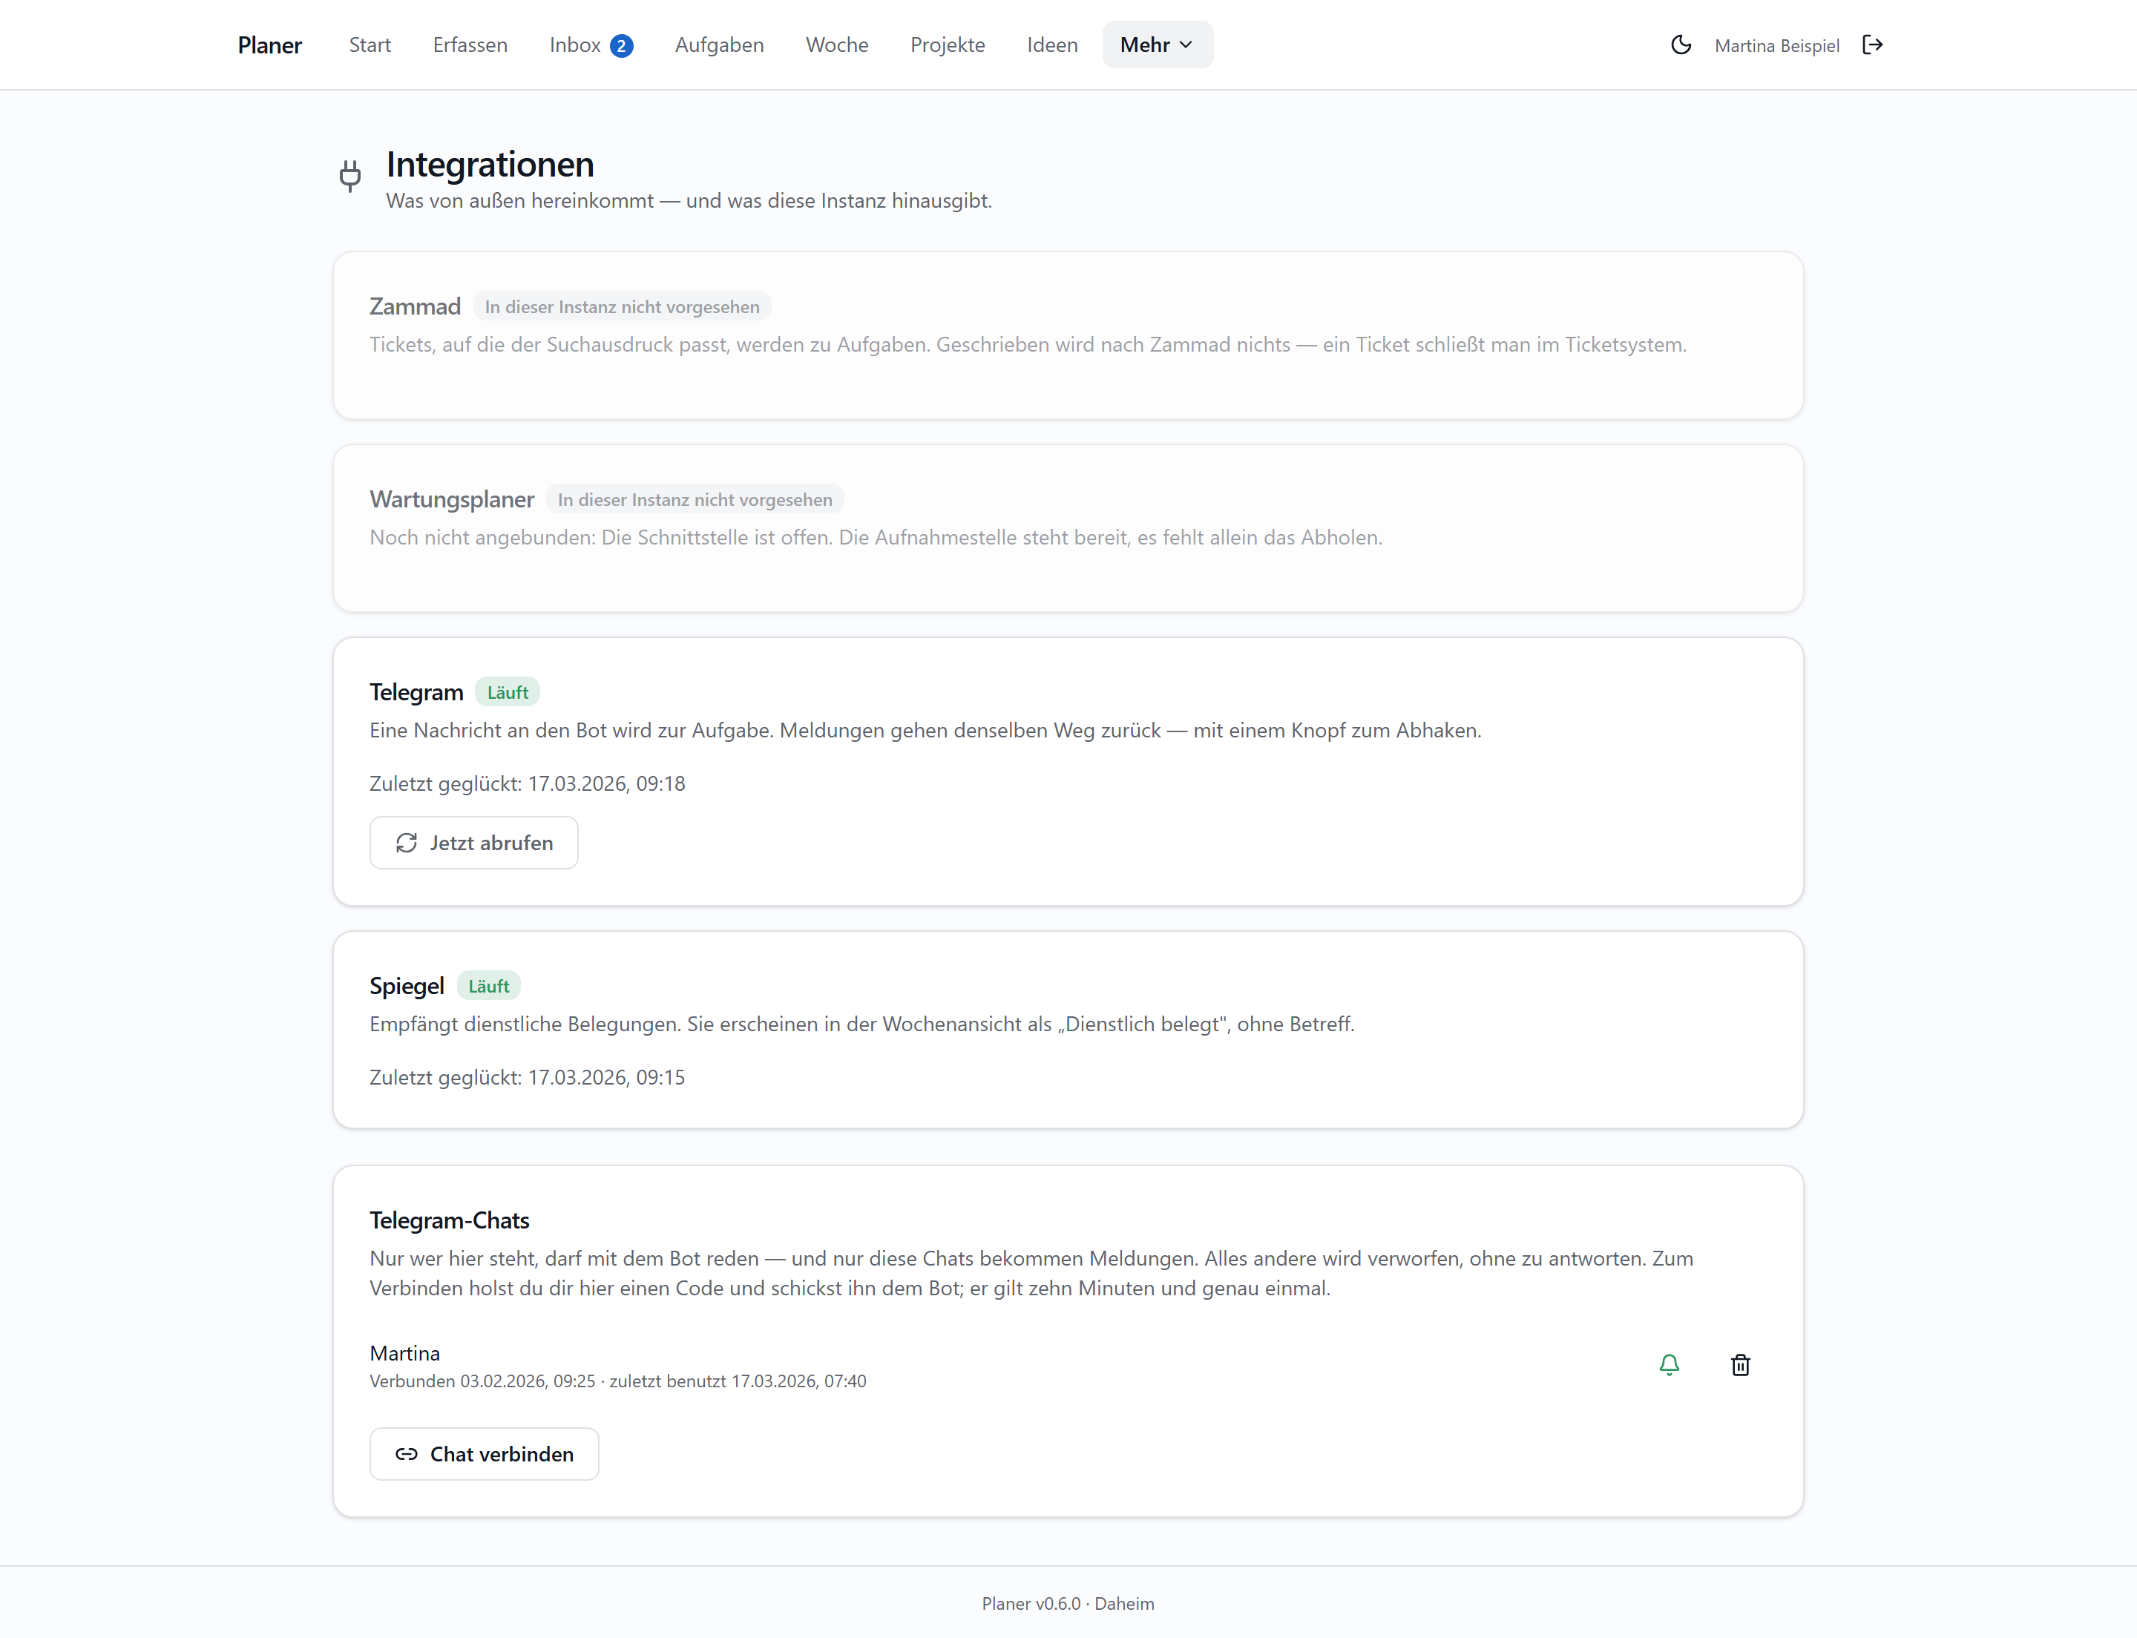Delete Martina chat via the trash icon
This screenshot has width=2137, height=1638.
tap(1740, 1365)
